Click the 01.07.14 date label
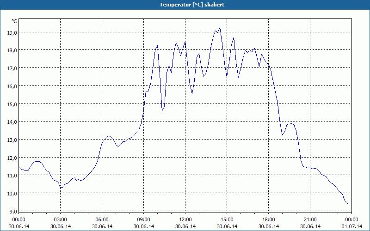The image size is (370, 231). [x=351, y=226]
